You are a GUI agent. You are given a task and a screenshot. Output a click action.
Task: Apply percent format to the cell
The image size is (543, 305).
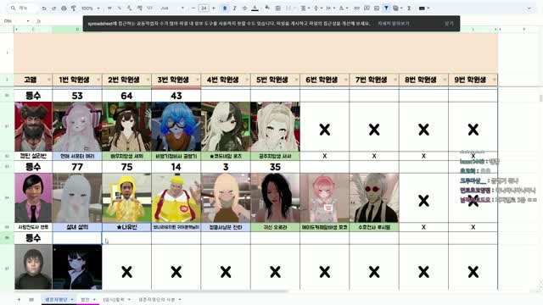(x=120, y=8)
